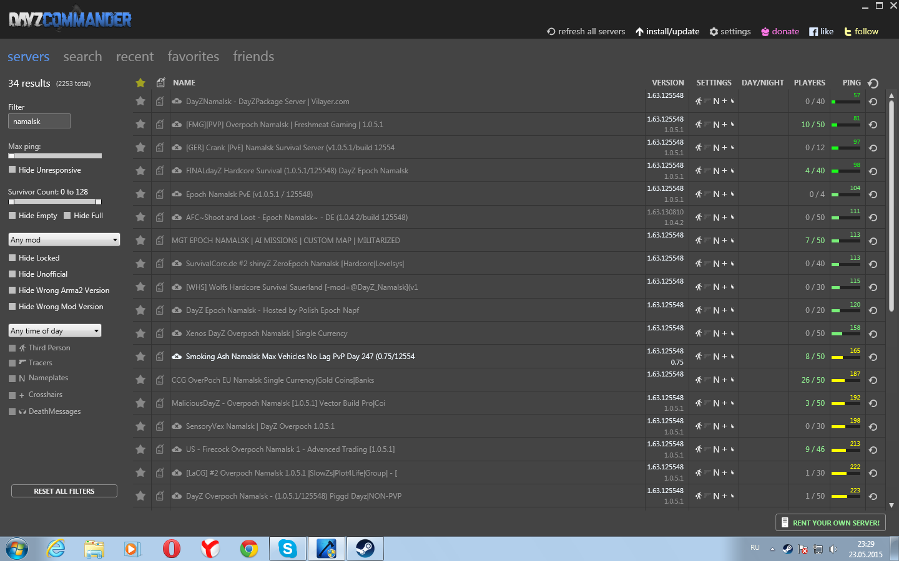Refresh ping for Epoch Namalsk PvE server
The height and width of the screenshot is (561, 899).
(873, 194)
